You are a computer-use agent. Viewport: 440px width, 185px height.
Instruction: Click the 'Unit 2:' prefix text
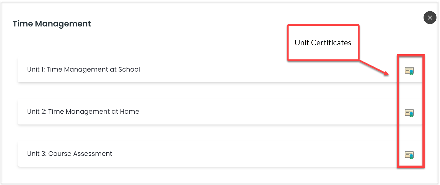coord(37,112)
